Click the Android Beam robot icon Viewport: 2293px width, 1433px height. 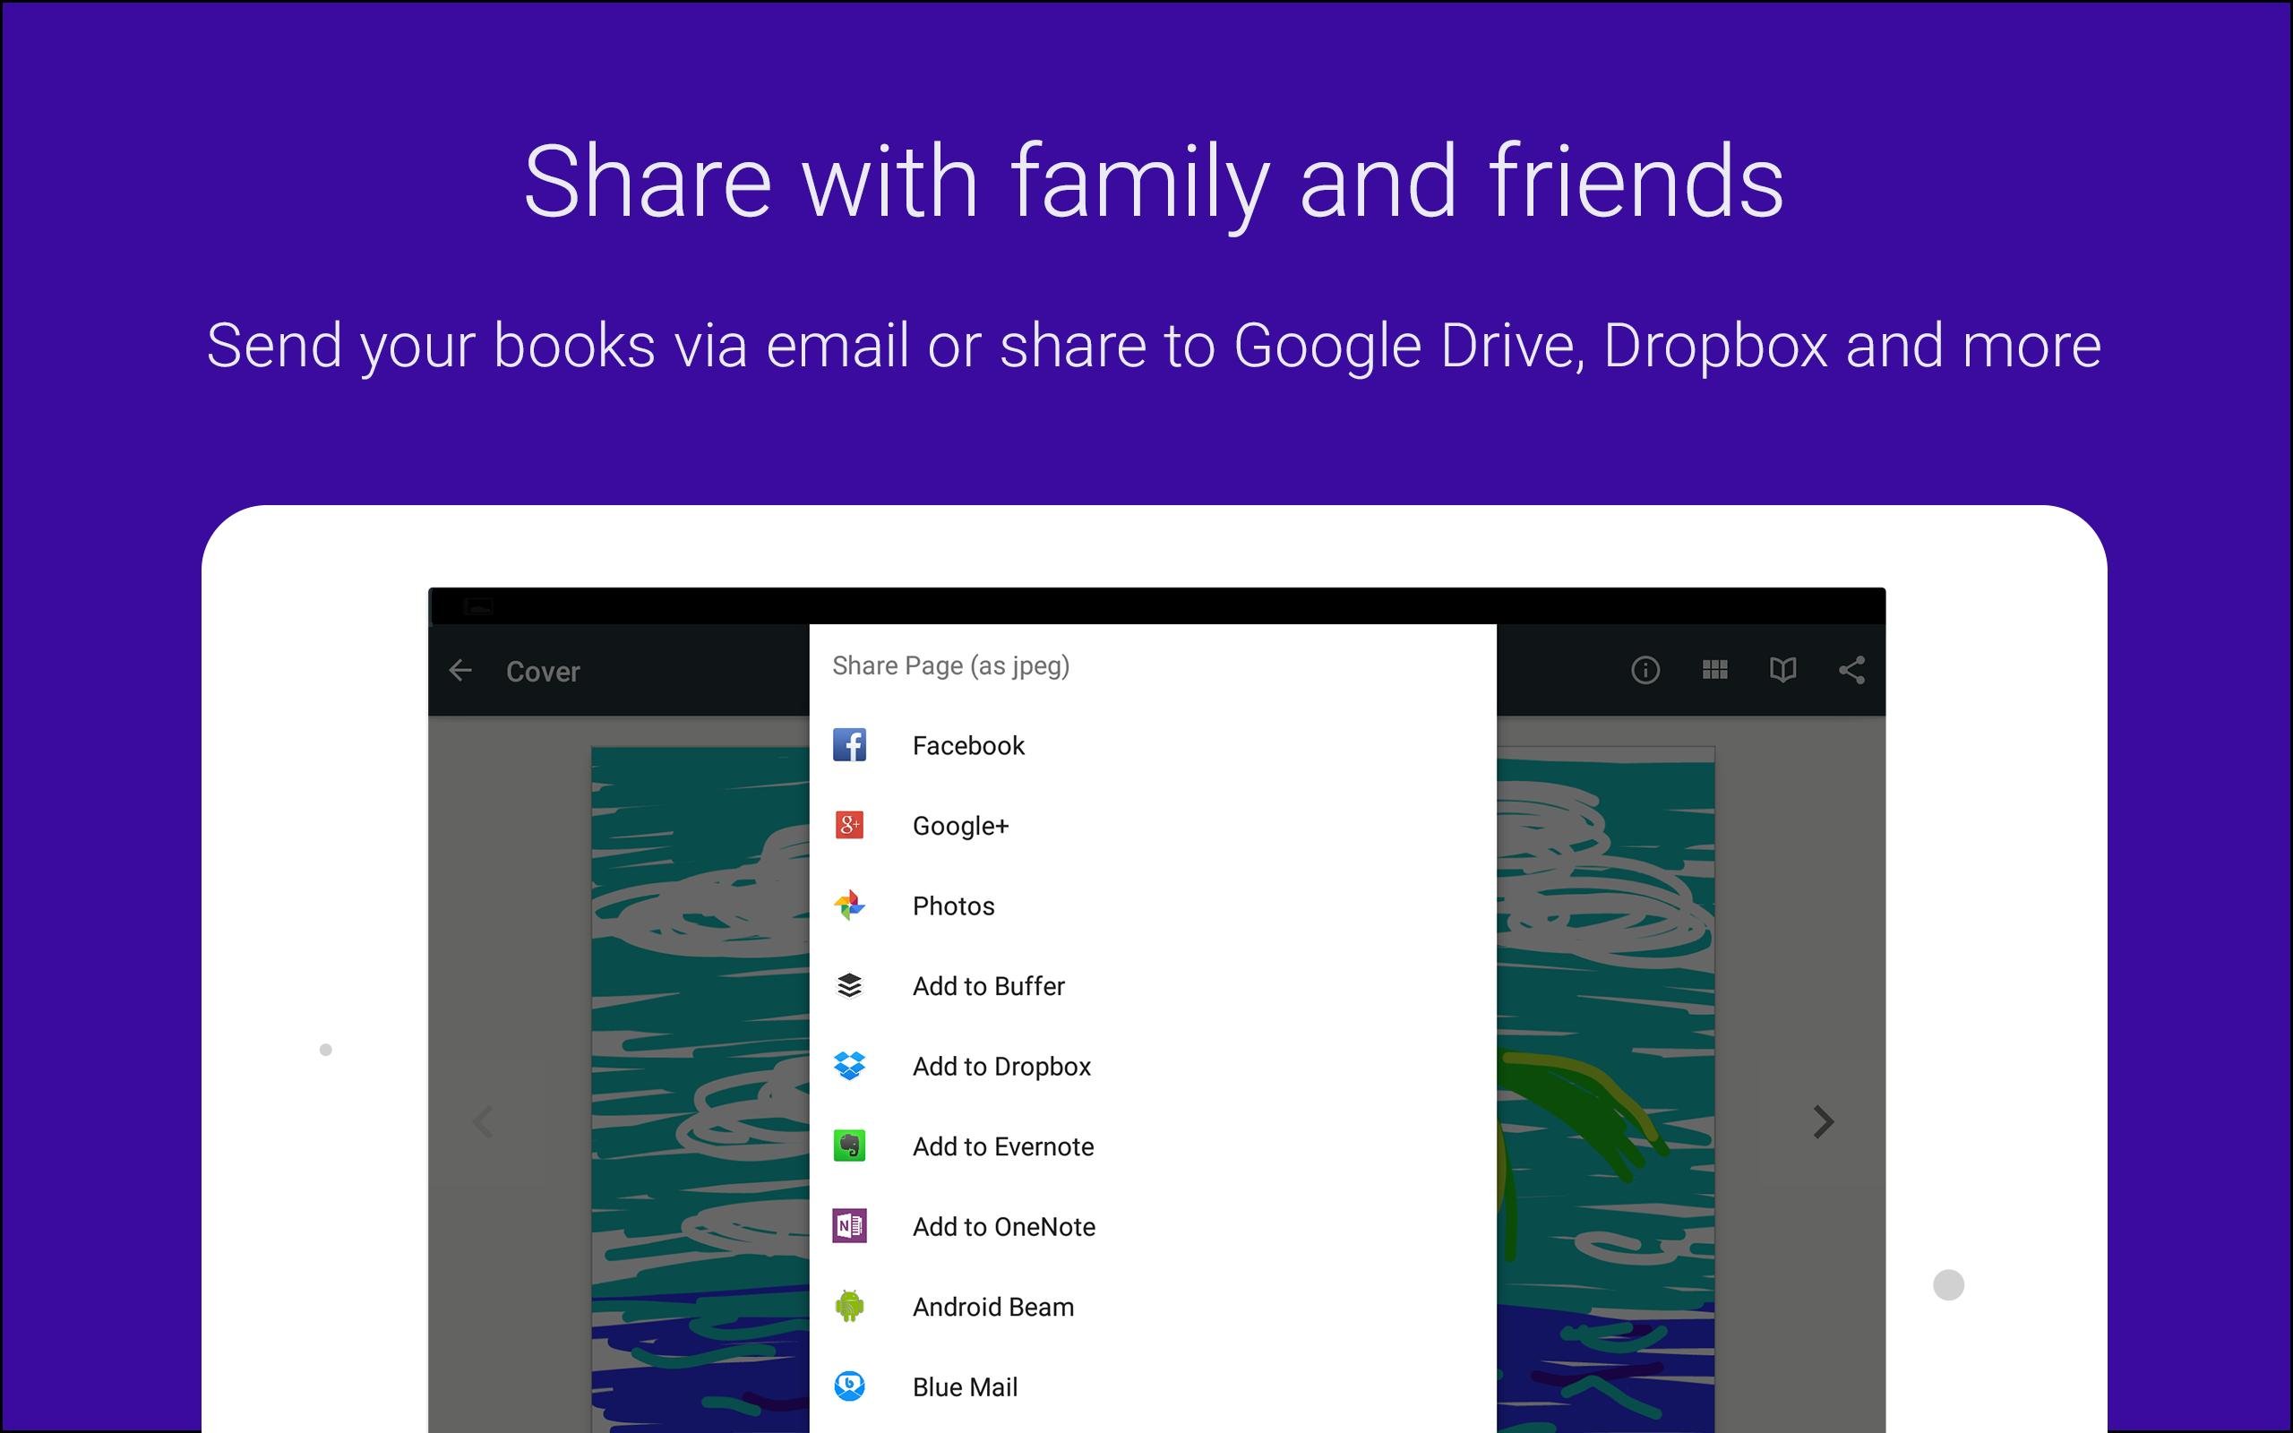click(849, 1306)
